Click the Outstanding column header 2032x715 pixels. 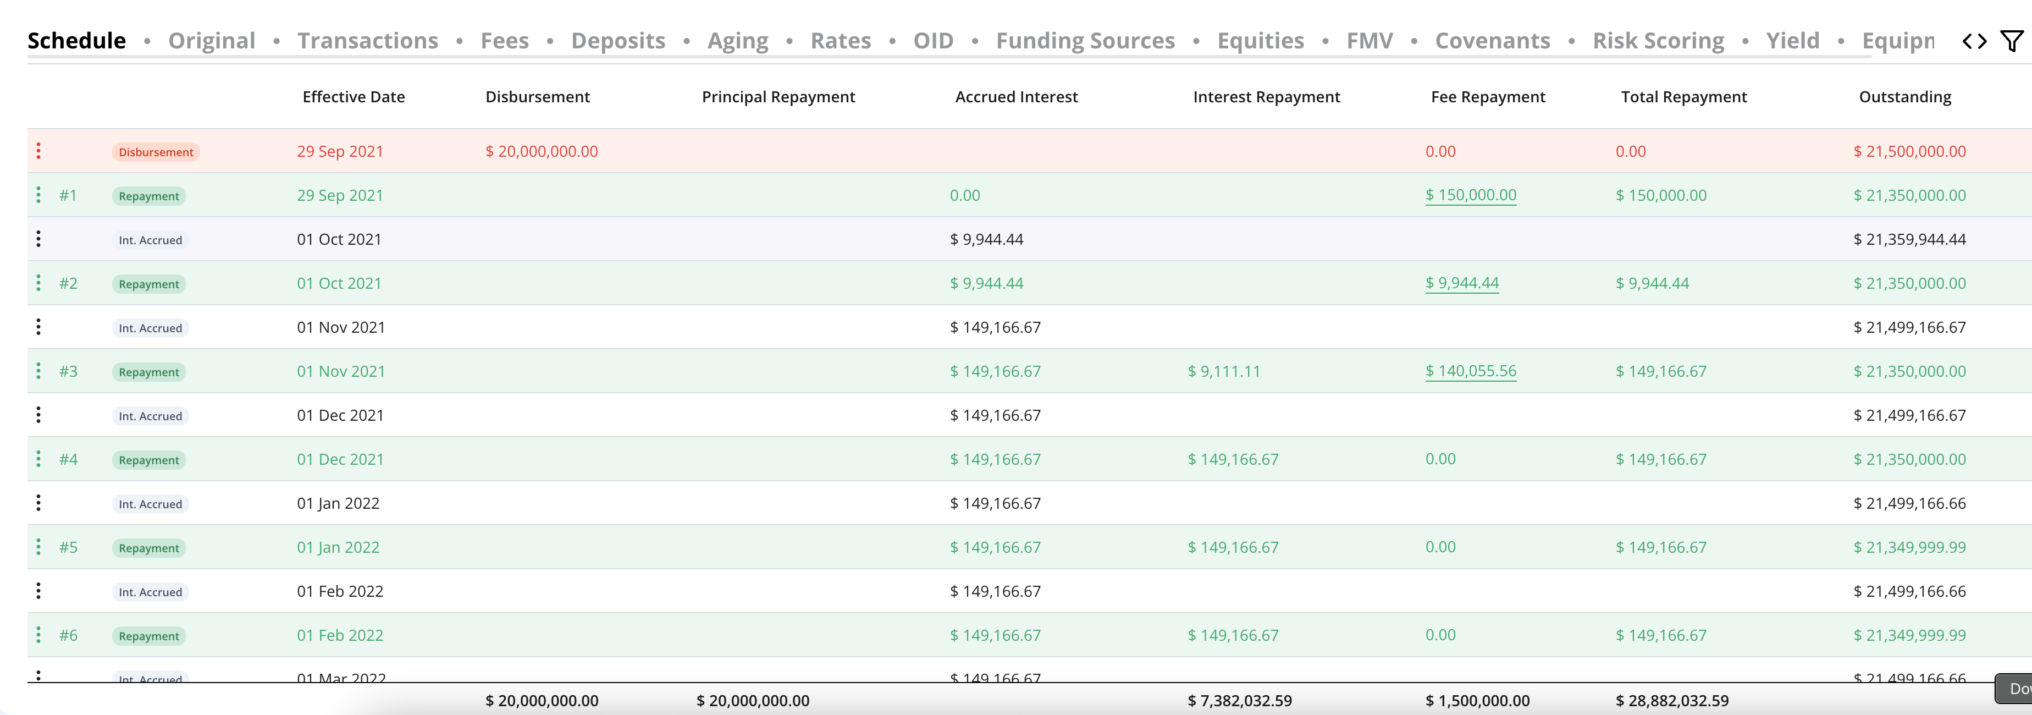[x=1905, y=96]
